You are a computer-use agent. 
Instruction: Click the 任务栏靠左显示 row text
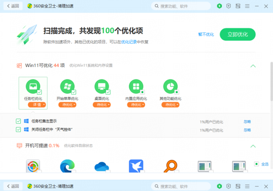click(44, 121)
